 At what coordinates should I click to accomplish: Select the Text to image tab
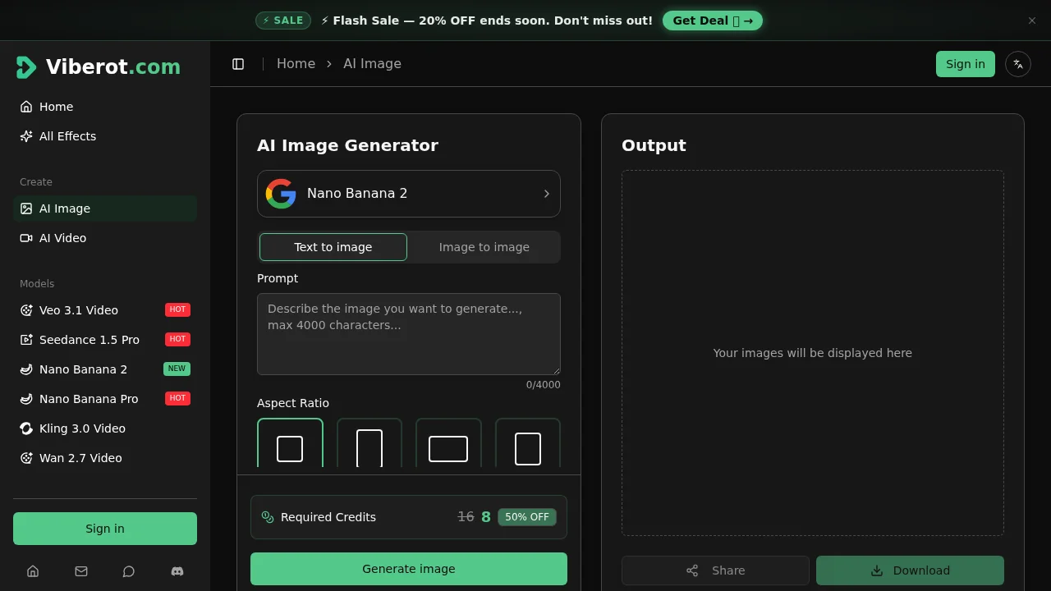[333, 246]
